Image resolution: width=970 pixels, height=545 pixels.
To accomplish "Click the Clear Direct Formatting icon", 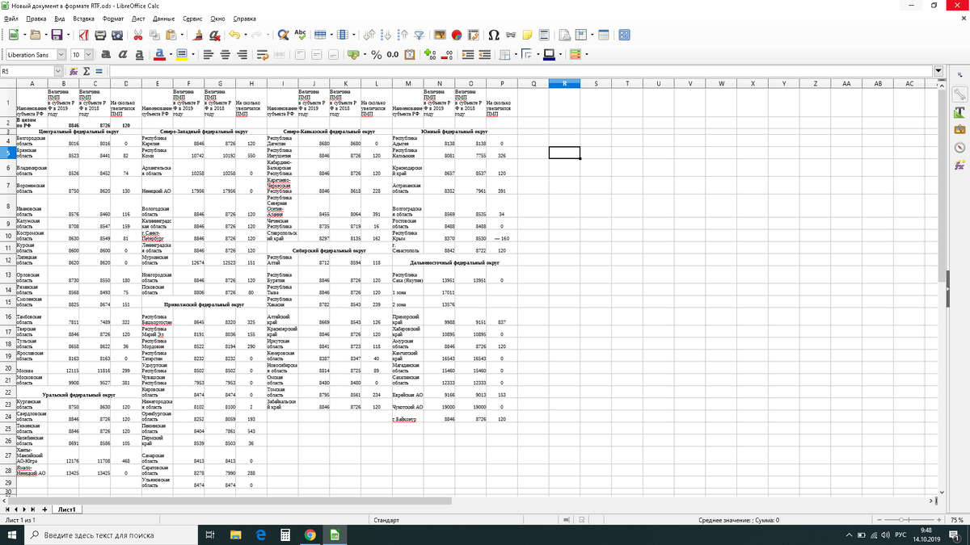I will (x=214, y=35).
